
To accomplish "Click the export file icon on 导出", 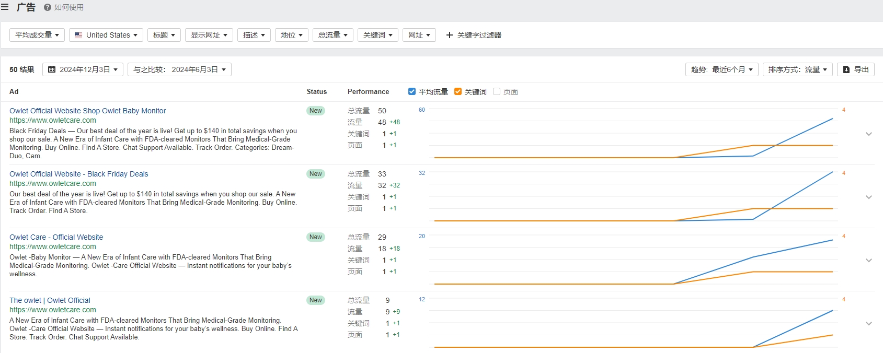I will coord(846,69).
